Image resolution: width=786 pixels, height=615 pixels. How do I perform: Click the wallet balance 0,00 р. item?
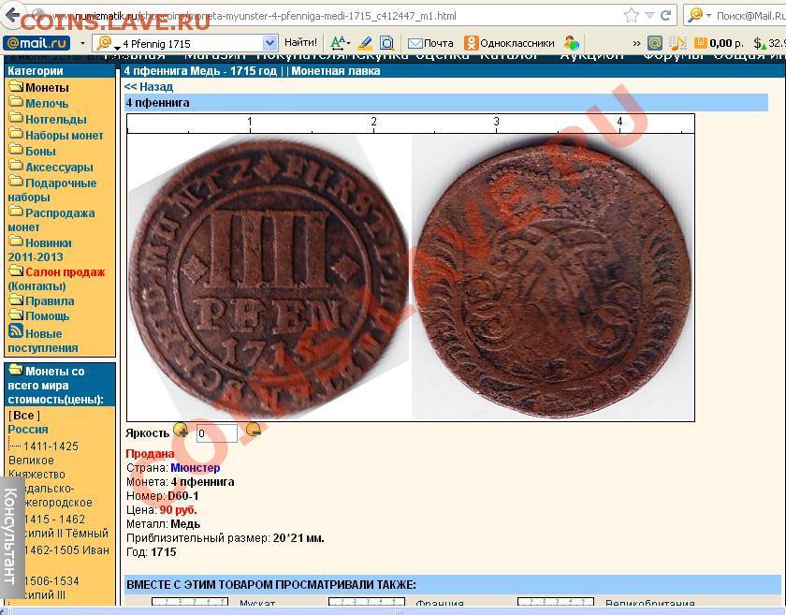pyautogui.click(x=719, y=44)
